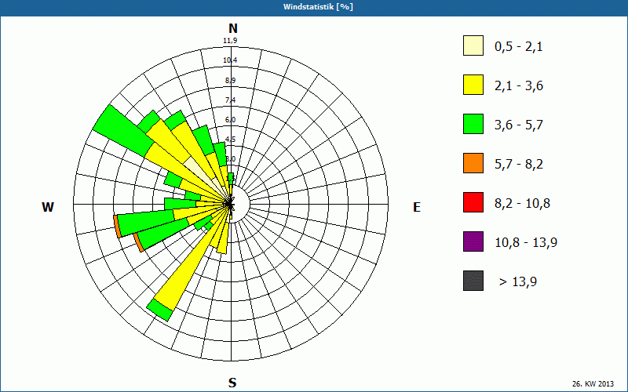Click the yellow 2,1 - 3,6 legend swatch
The height and width of the screenshot is (392, 628).
473,85
